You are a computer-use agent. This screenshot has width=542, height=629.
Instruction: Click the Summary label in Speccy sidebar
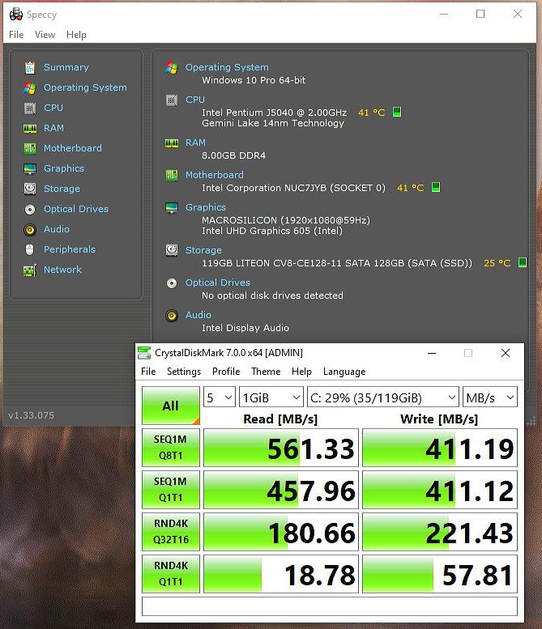[x=66, y=67]
